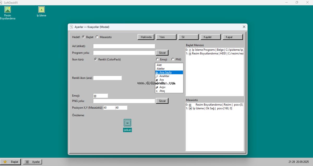Click the Ad (etiket) text field
313x166 pixels.
pyautogui.click(x=124, y=46)
